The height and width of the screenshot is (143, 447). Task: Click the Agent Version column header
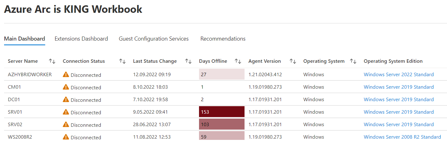pyautogui.click(x=265, y=61)
